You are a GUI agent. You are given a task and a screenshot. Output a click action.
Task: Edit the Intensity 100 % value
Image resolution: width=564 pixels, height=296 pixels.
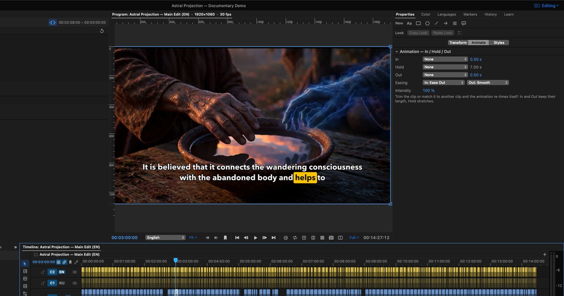(x=429, y=90)
